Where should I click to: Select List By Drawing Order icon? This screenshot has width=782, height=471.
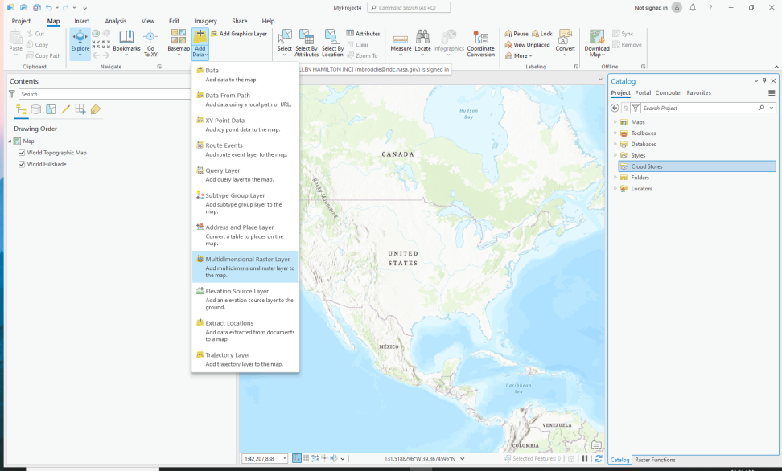coord(22,109)
